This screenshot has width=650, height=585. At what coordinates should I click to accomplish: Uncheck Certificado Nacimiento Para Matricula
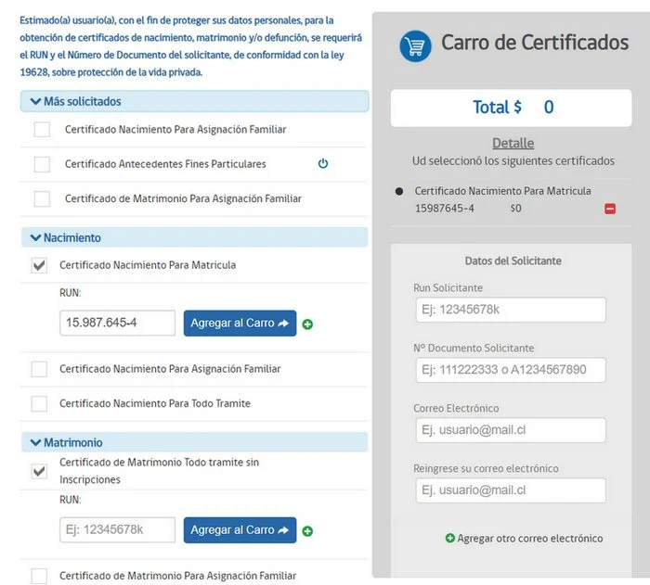(x=40, y=265)
